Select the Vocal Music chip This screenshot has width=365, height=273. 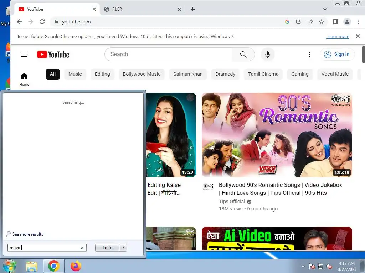(x=335, y=74)
